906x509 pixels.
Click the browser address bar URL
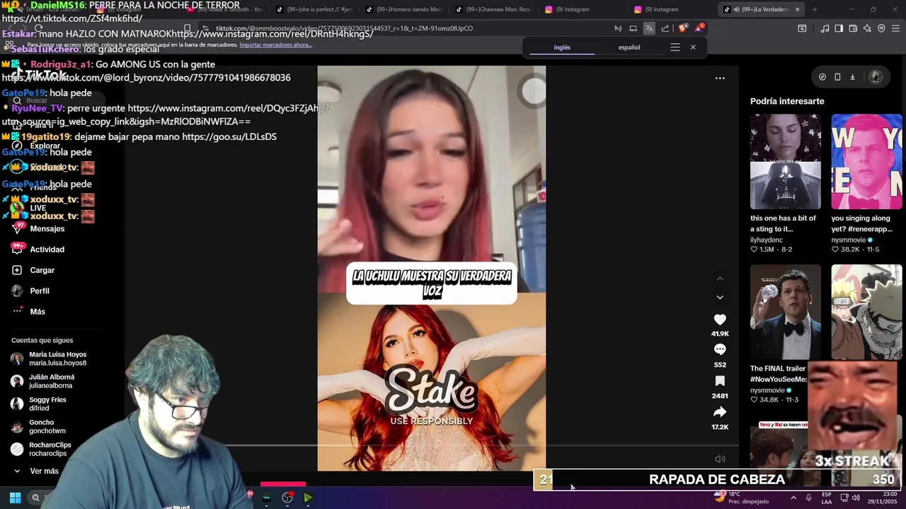pyautogui.click(x=344, y=28)
